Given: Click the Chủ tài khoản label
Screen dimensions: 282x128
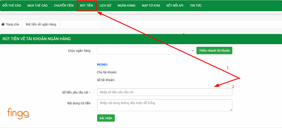Looking at the screenshot, I should [x=107, y=72].
